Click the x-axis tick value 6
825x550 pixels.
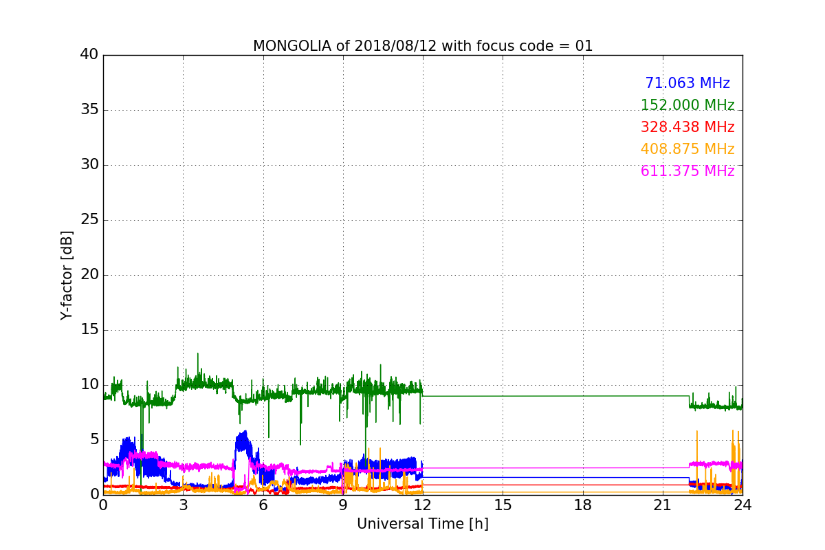point(263,505)
